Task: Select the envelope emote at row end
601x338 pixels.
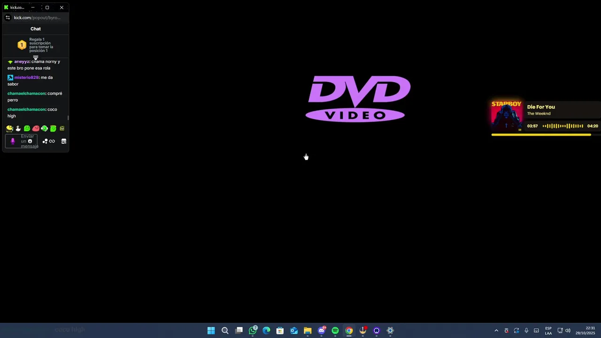Action: tap(62, 128)
